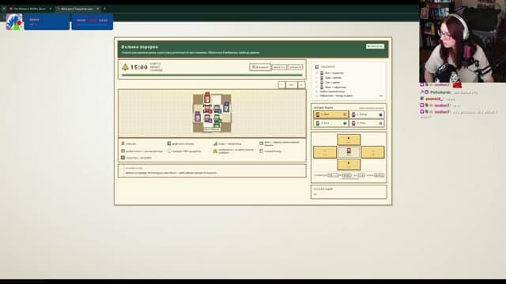Screen dimensions: 506x284
Task: Zoom out the board with minus button
Action: click(281, 85)
